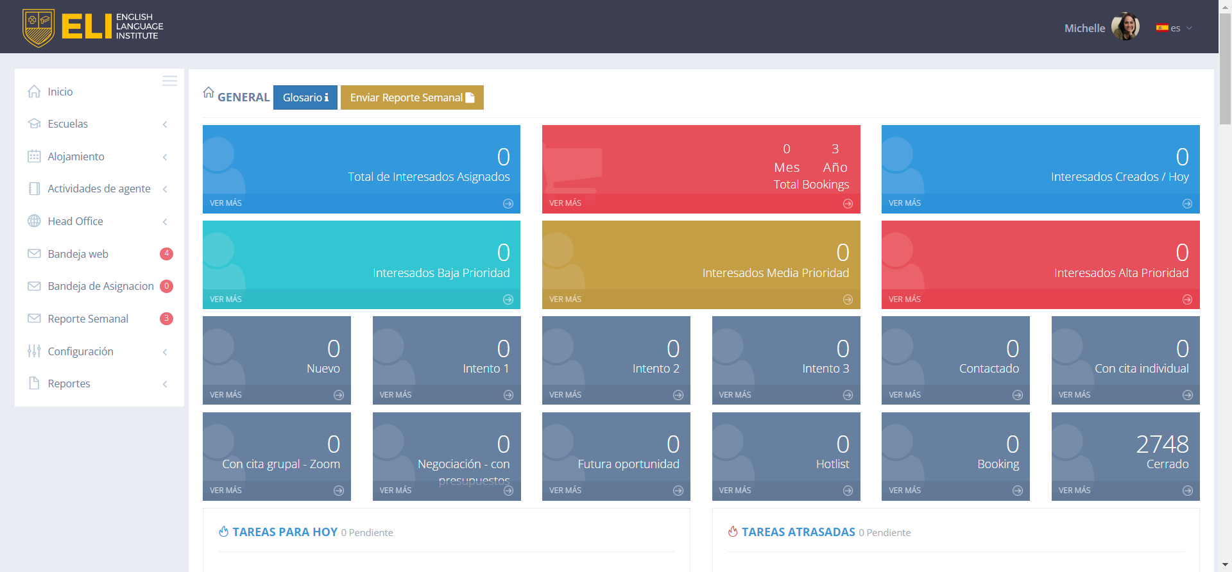1232x572 pixels.
Task: Click the arrow icon on Total Bookings card
Action: 848,203
